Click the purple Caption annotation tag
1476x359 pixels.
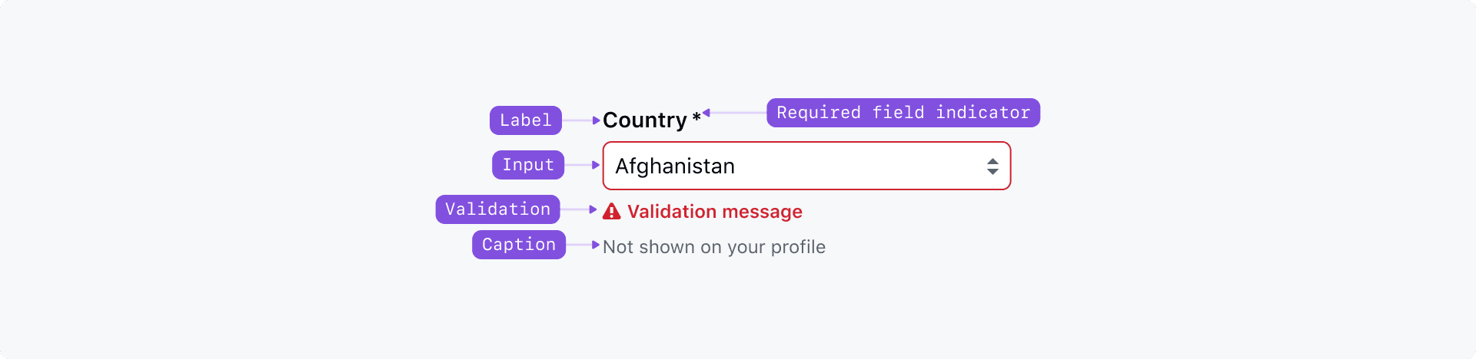point(519,245)
